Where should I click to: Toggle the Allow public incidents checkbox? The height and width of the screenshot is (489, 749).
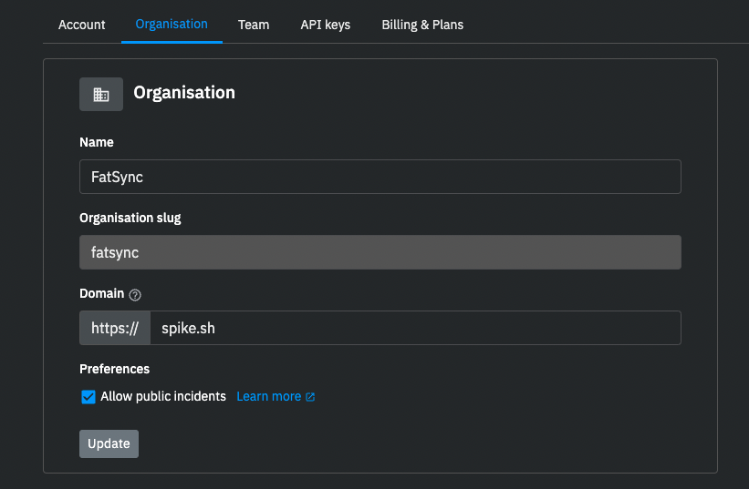point(88,396)
